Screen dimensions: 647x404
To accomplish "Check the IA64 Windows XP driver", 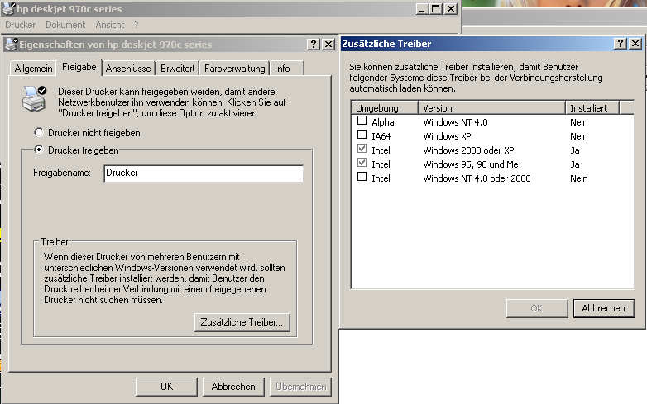I will pos(362,135).
